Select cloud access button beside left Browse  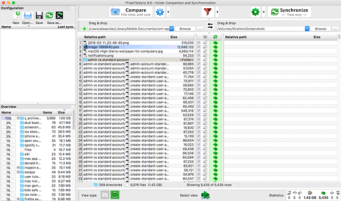[x=200, y=29]
